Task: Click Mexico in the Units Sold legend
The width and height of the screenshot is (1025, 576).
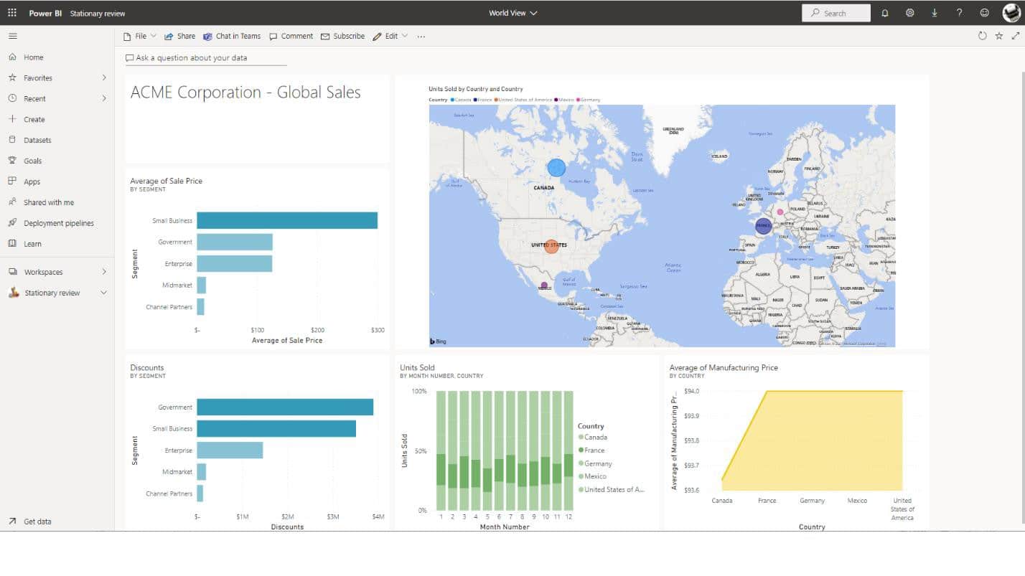Action: (x=592, y=476)
